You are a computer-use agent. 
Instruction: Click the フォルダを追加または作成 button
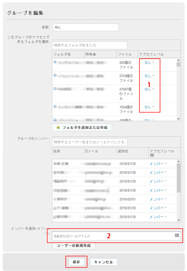click(82, 128)
